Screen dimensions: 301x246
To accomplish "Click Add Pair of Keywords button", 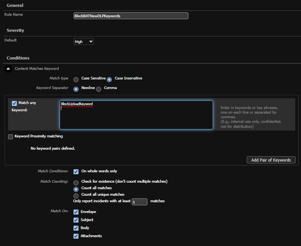I will click(x=271, y=160).
